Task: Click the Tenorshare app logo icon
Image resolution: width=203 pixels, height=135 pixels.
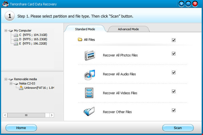Action: tap(5, 4)
